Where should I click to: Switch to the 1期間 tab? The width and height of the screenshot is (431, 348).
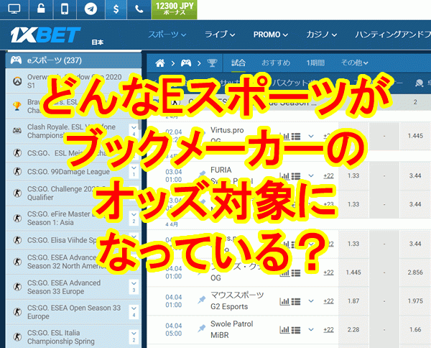pyautogui.click(x=315, y=63)
